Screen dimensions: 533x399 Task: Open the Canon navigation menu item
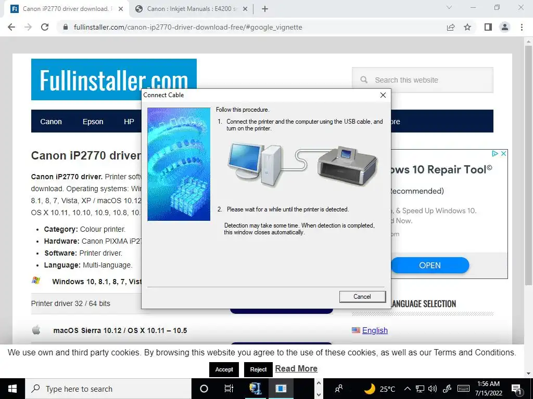(51, 122)
